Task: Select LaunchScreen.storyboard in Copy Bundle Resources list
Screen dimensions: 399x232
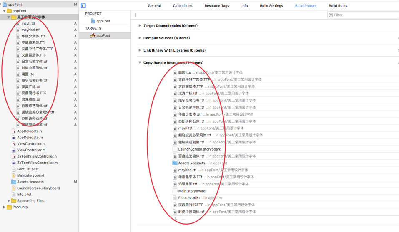Action: (x=200, y=149)
